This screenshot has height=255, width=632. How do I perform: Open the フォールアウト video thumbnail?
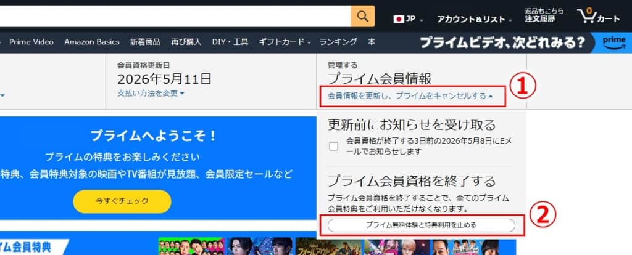point(328,246)
